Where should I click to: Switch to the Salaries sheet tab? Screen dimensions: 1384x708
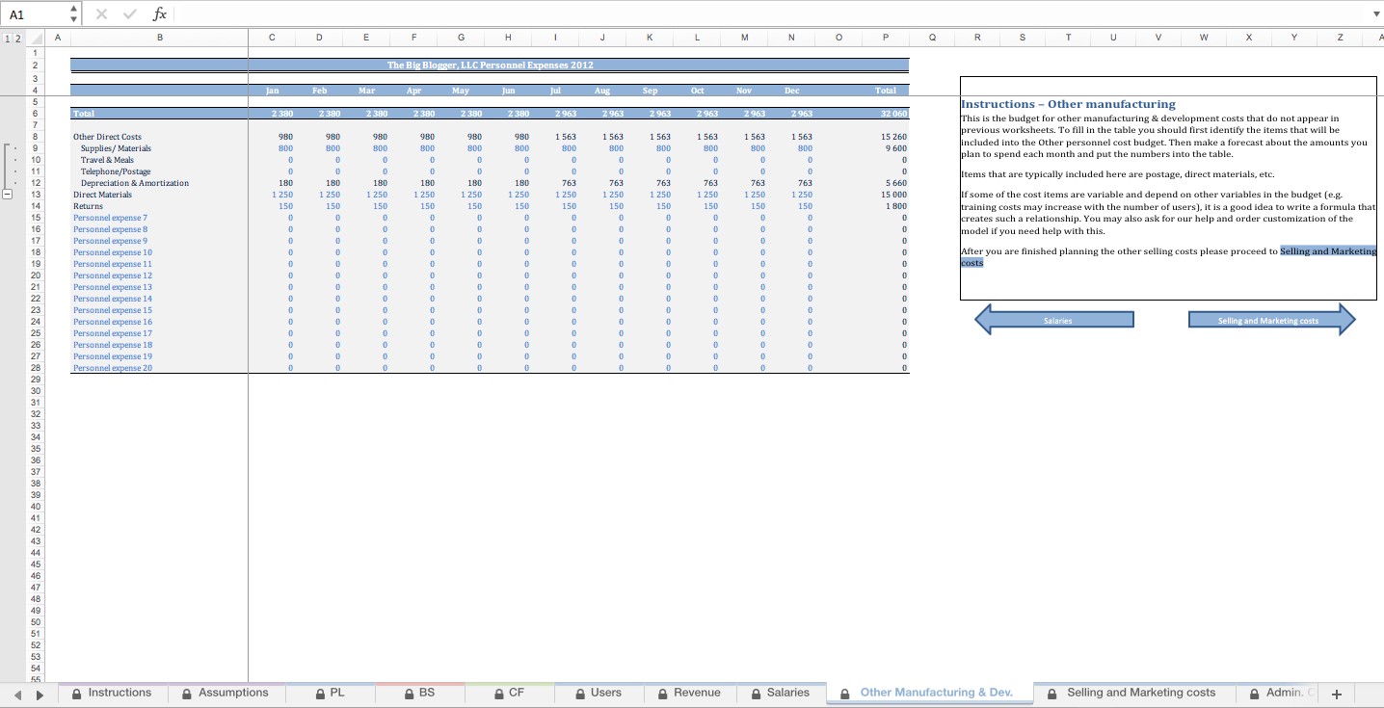coord(781,693)
